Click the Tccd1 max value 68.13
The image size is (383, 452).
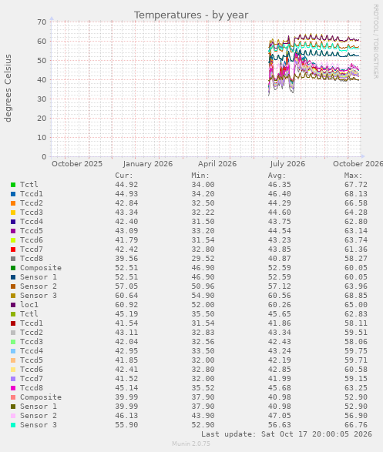[356, 194]
